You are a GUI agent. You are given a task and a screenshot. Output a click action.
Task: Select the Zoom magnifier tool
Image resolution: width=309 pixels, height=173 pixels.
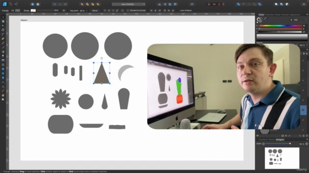click(3, 99)
